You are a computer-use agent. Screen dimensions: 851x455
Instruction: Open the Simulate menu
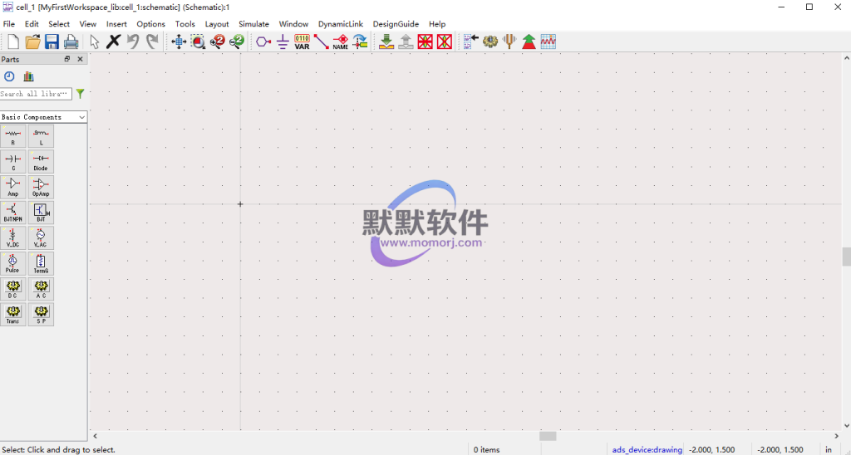253,24
